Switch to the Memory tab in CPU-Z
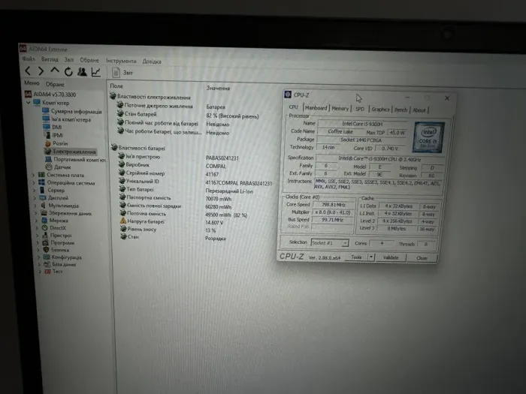The height and width of the screenshot is (394, 526). pos(340,109)
